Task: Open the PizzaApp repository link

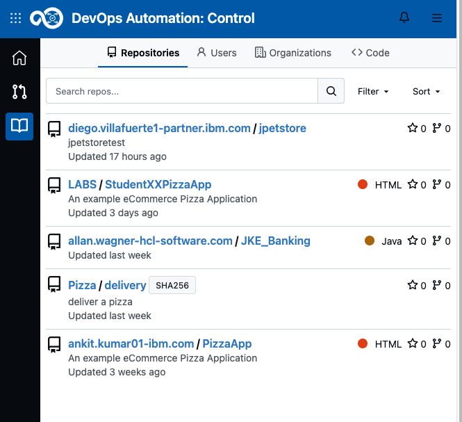Action: (227, 344)
